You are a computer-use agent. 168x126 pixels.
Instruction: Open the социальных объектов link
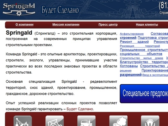(x=141, y=54)
